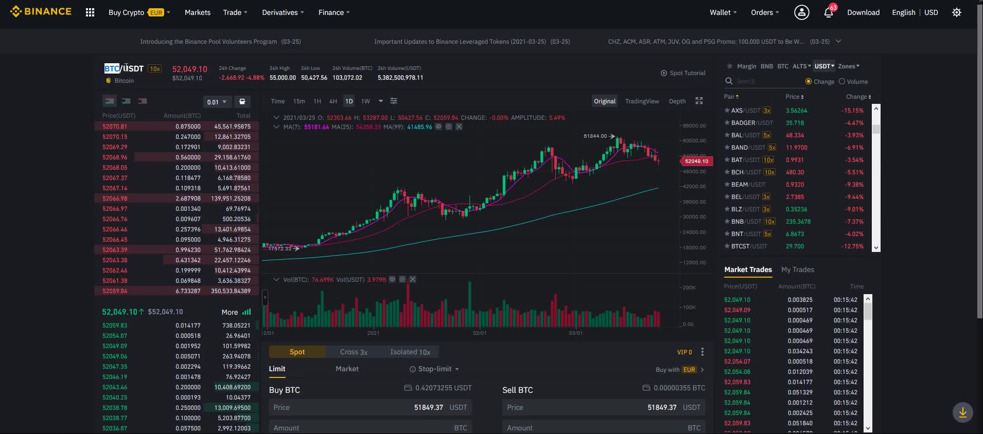Open the Zones market dropdown
This screenshot has height=434, width=983.
coord(849,66)
